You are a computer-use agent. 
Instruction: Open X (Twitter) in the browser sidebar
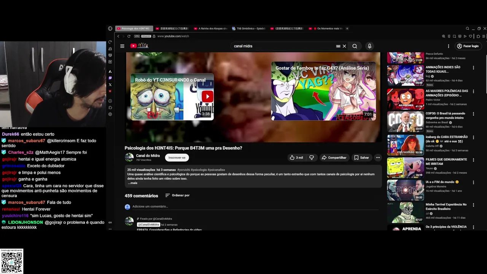(110, 84)
